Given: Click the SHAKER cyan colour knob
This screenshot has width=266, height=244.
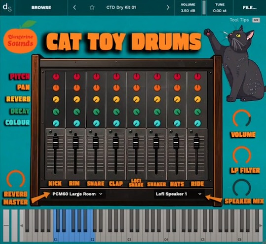Looking at the screenshot, I should coord(157,123).
